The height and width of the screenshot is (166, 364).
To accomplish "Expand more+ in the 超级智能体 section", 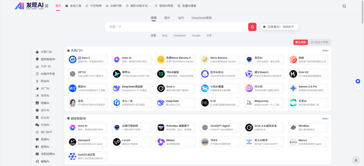I will click(x=325, y=119).
